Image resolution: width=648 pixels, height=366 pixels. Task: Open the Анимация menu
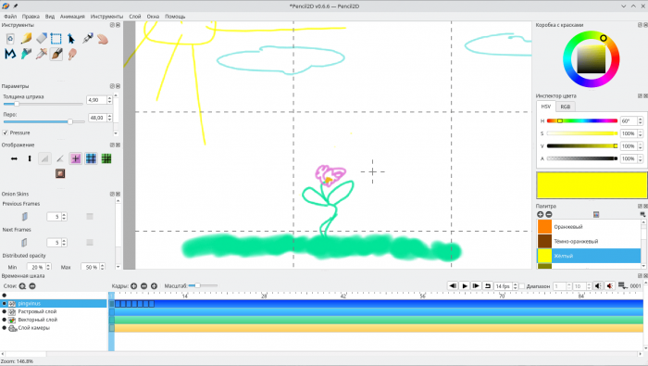[x=72, y=17]
